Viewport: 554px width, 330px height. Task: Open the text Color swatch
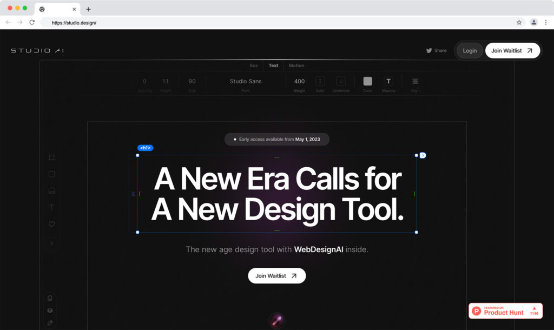(x=368, y=81)
